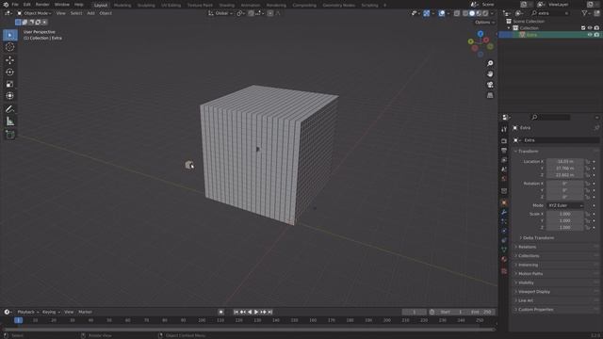Select the Scale tool

click(x=10, y=84)
